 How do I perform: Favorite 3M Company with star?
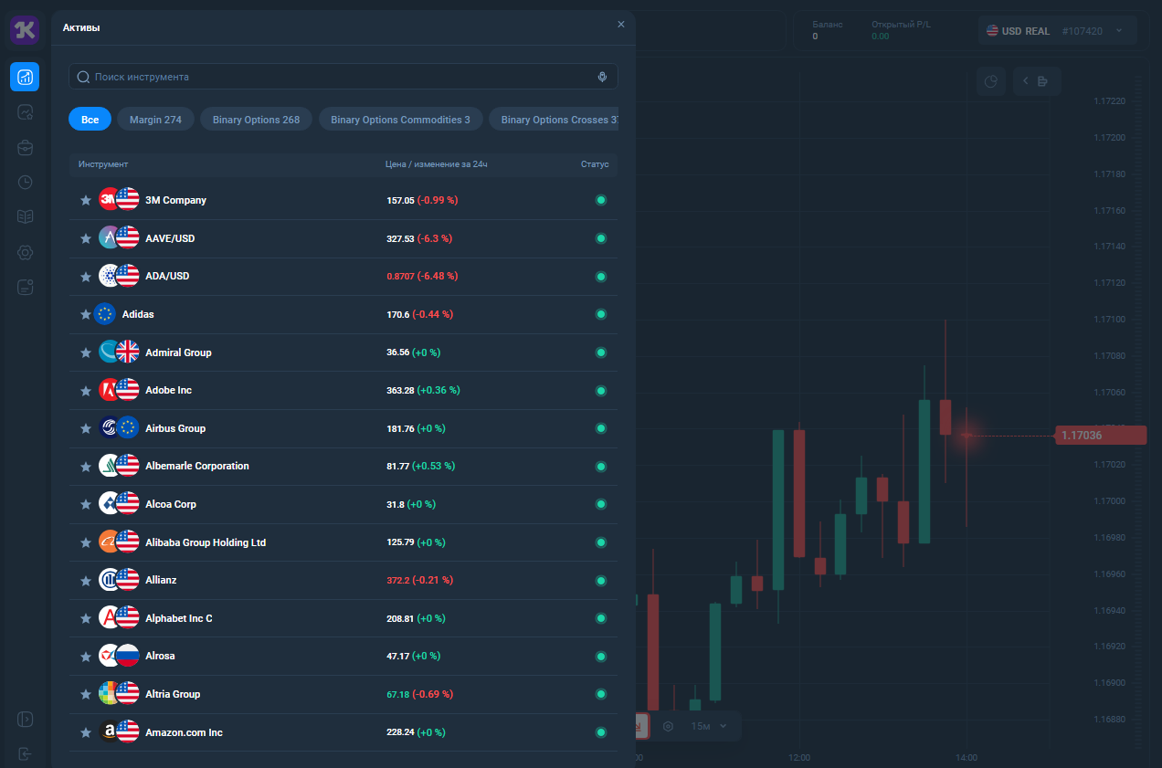coord(86,200)
